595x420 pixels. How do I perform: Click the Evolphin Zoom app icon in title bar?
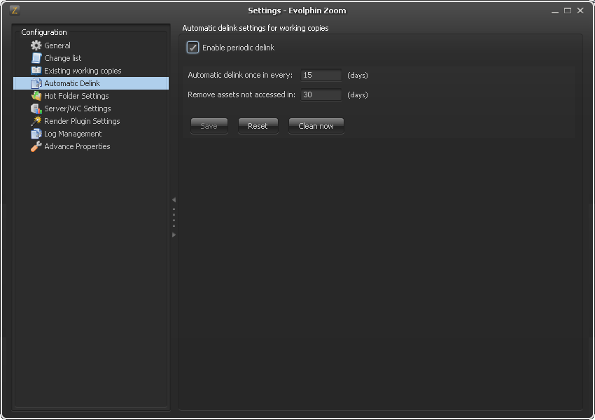click(x=15, y=10)
